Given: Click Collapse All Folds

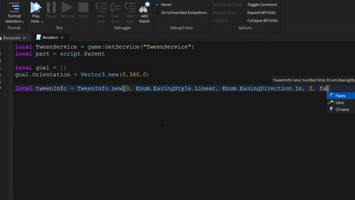Looking at the screenshot, I should (262, 21).
